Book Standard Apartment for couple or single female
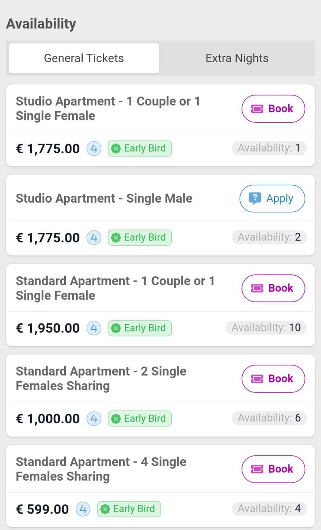 [273, 288]
